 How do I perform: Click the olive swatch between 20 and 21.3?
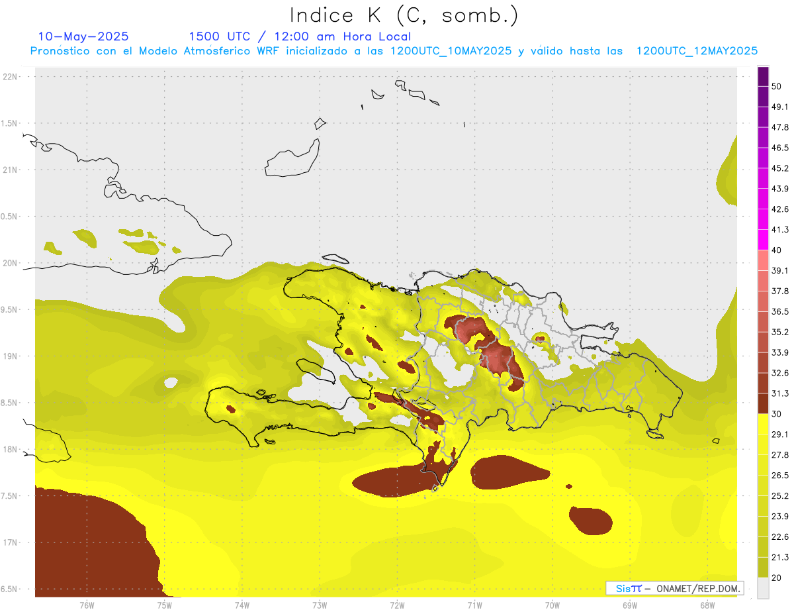tap(764, 568)
